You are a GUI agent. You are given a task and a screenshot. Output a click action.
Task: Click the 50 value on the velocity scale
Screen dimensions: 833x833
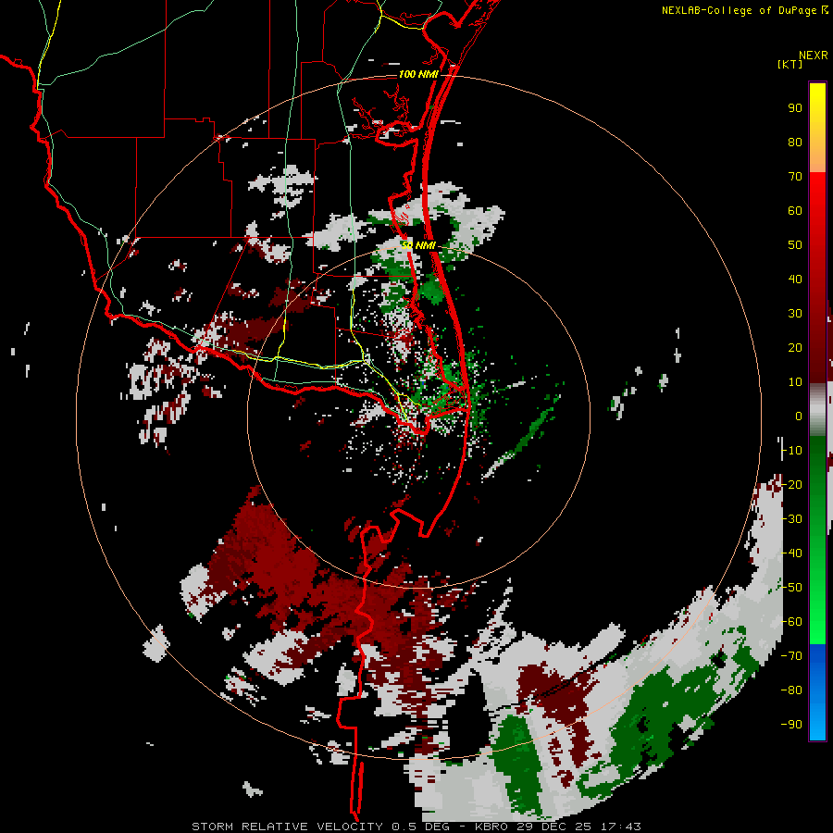point(795,245)
